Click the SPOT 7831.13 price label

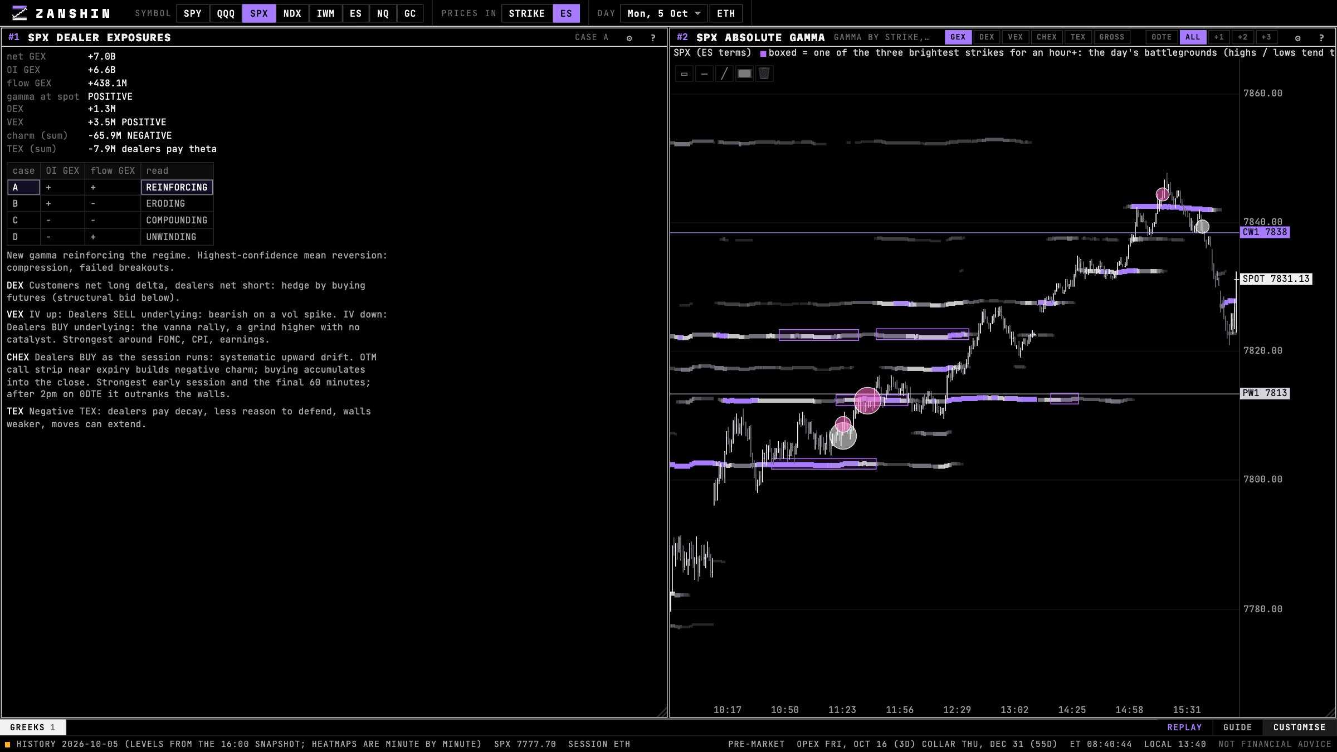[x=1276, y=279]
